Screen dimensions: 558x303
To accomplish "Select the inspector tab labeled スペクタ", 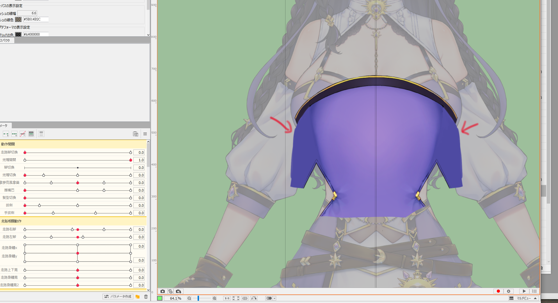I will coord(5,40).
